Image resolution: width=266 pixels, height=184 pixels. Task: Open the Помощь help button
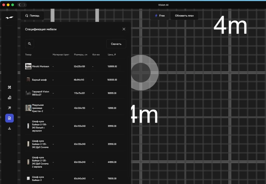tap(32, 16)
